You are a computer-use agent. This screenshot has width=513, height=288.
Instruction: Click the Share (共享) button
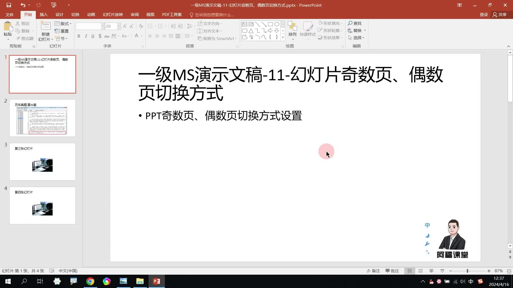(x=500, y=15)
